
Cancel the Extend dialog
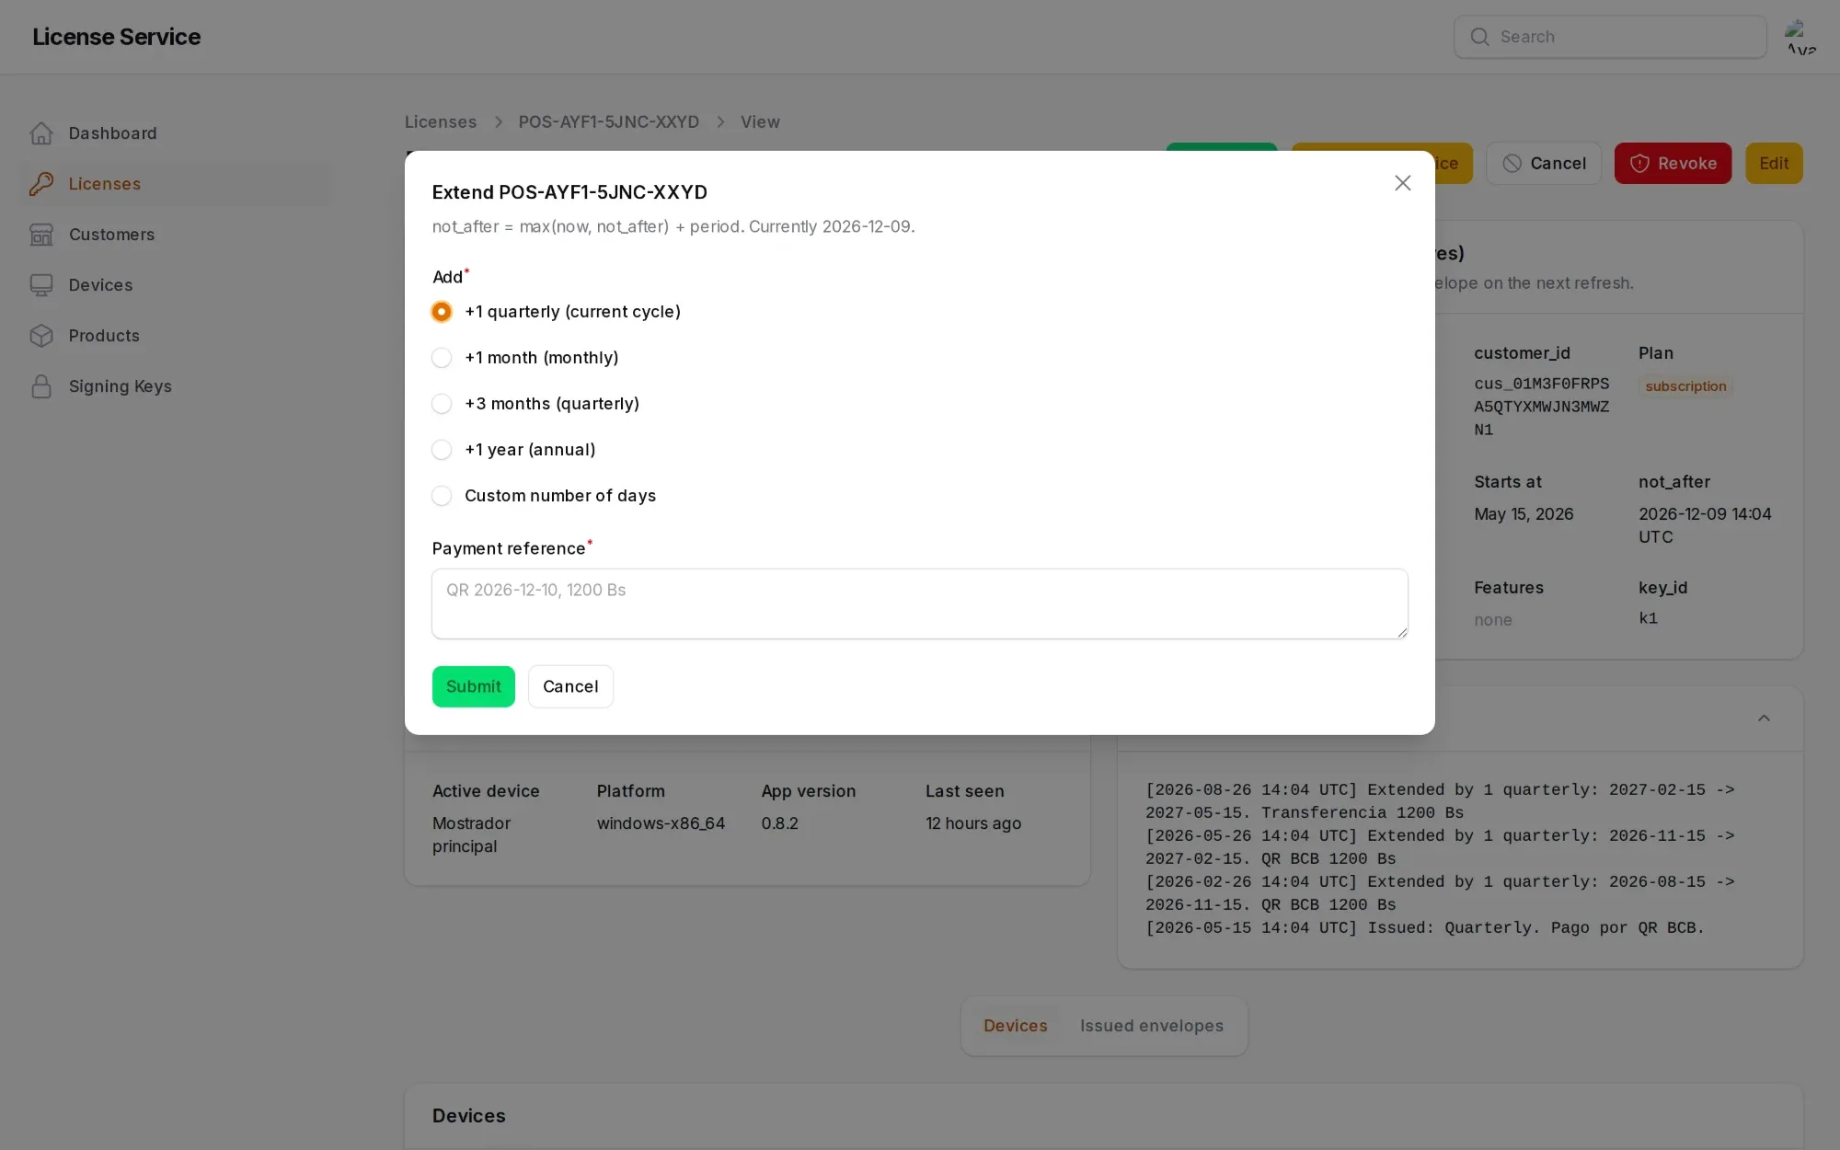coord(570,686)
